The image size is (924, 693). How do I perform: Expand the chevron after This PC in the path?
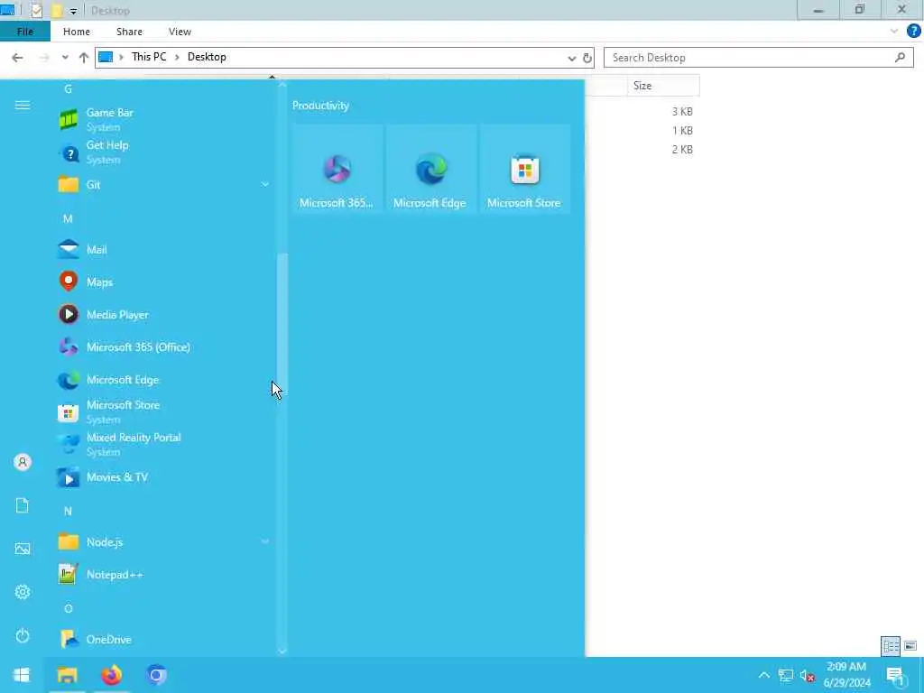pos(177,57)
